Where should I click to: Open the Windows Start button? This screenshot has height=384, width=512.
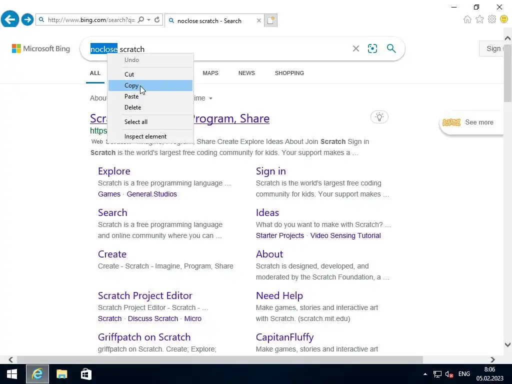(12, 374)
